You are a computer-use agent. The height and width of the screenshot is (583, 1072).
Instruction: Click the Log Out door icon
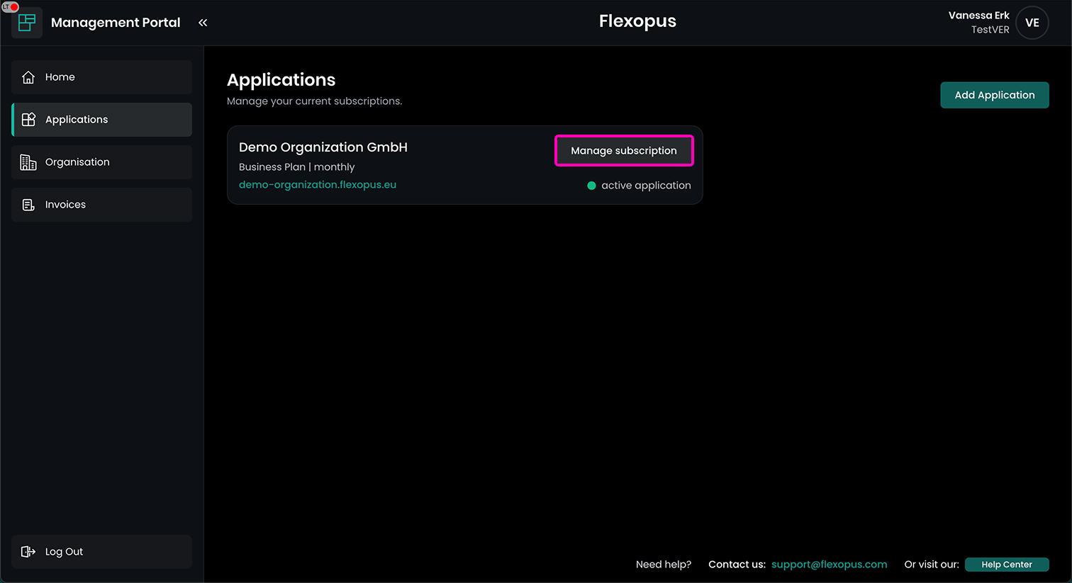tap(28, 552)
